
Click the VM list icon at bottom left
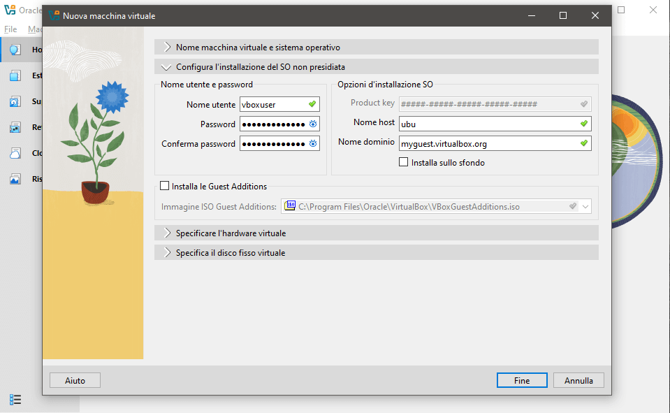[15, 400]
